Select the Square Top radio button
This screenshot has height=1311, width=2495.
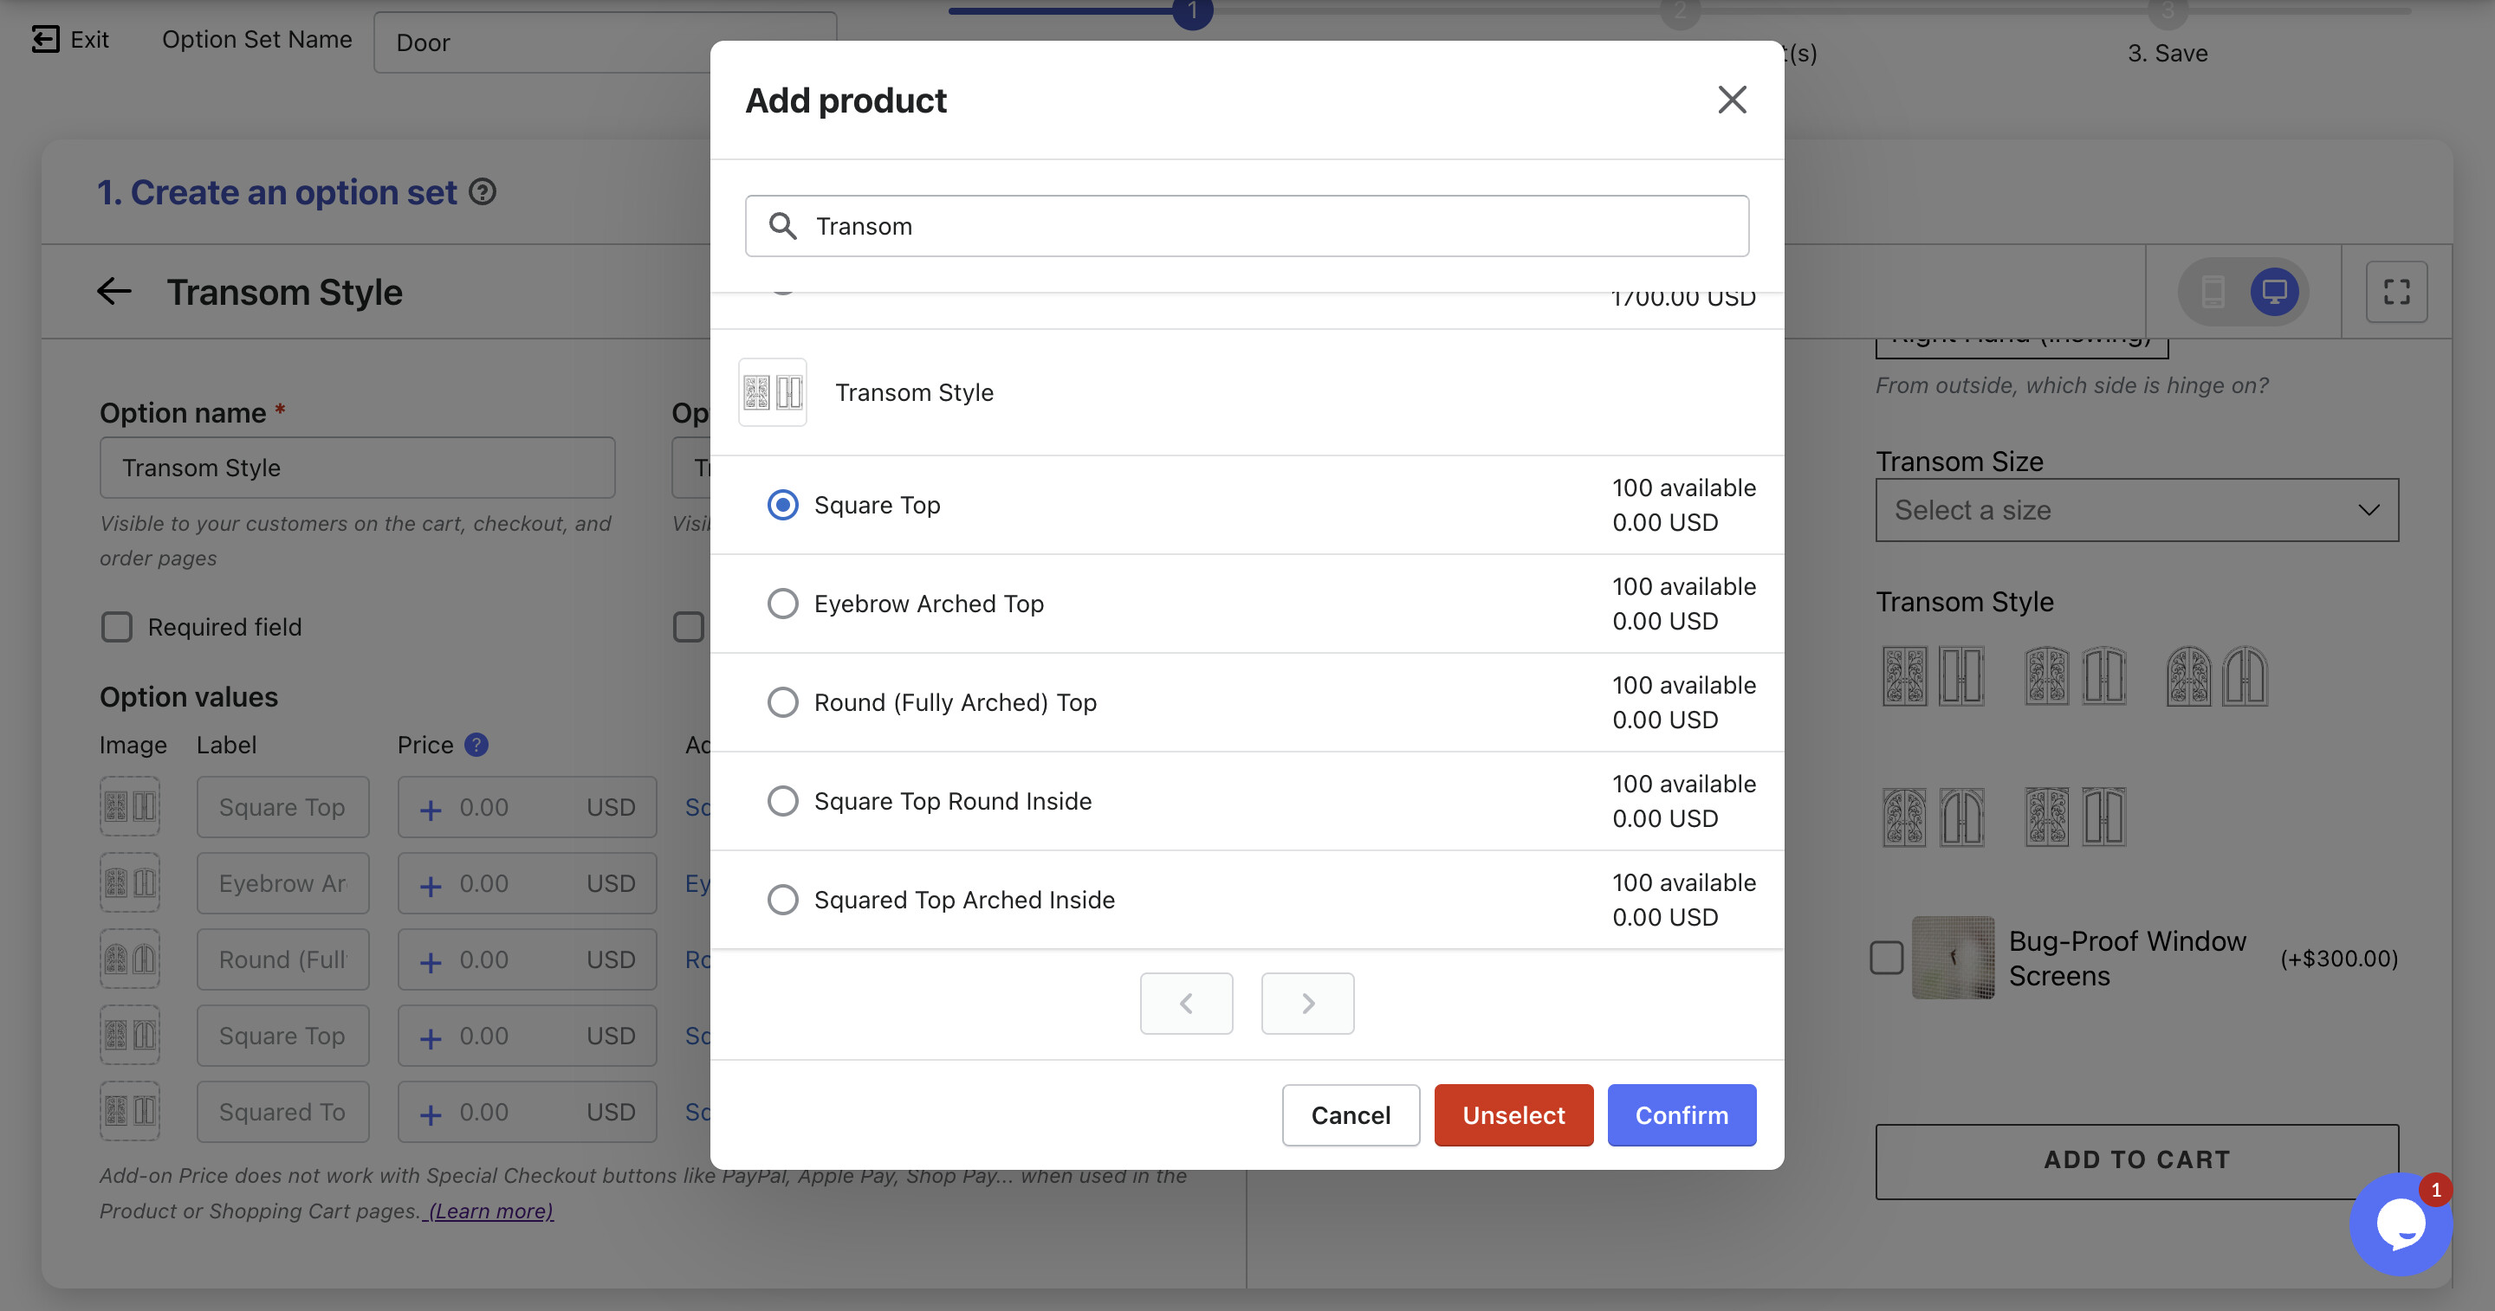(782, 505)
